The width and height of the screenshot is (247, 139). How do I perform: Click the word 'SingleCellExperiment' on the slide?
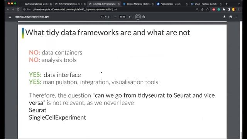(58, 117)
